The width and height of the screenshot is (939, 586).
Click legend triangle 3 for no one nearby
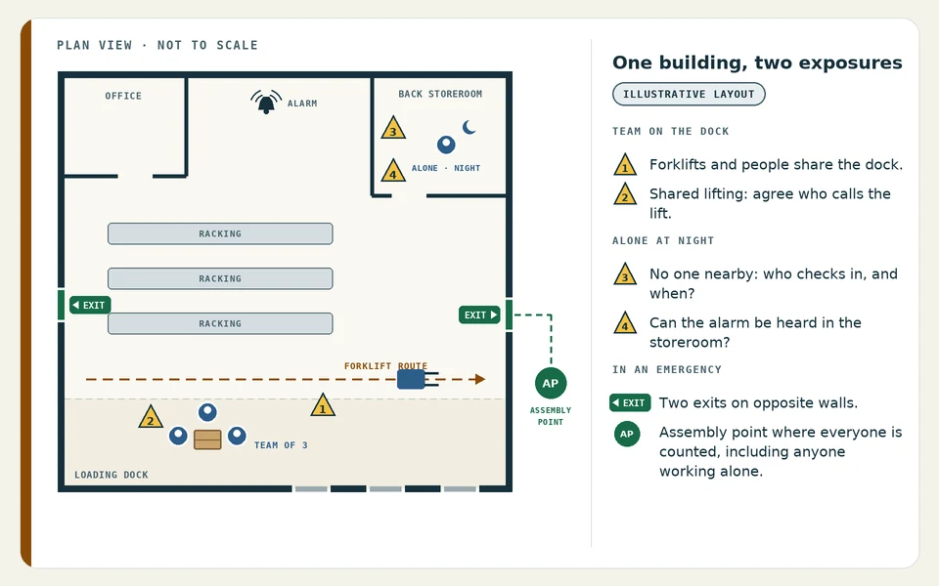[x=625, y=273]
